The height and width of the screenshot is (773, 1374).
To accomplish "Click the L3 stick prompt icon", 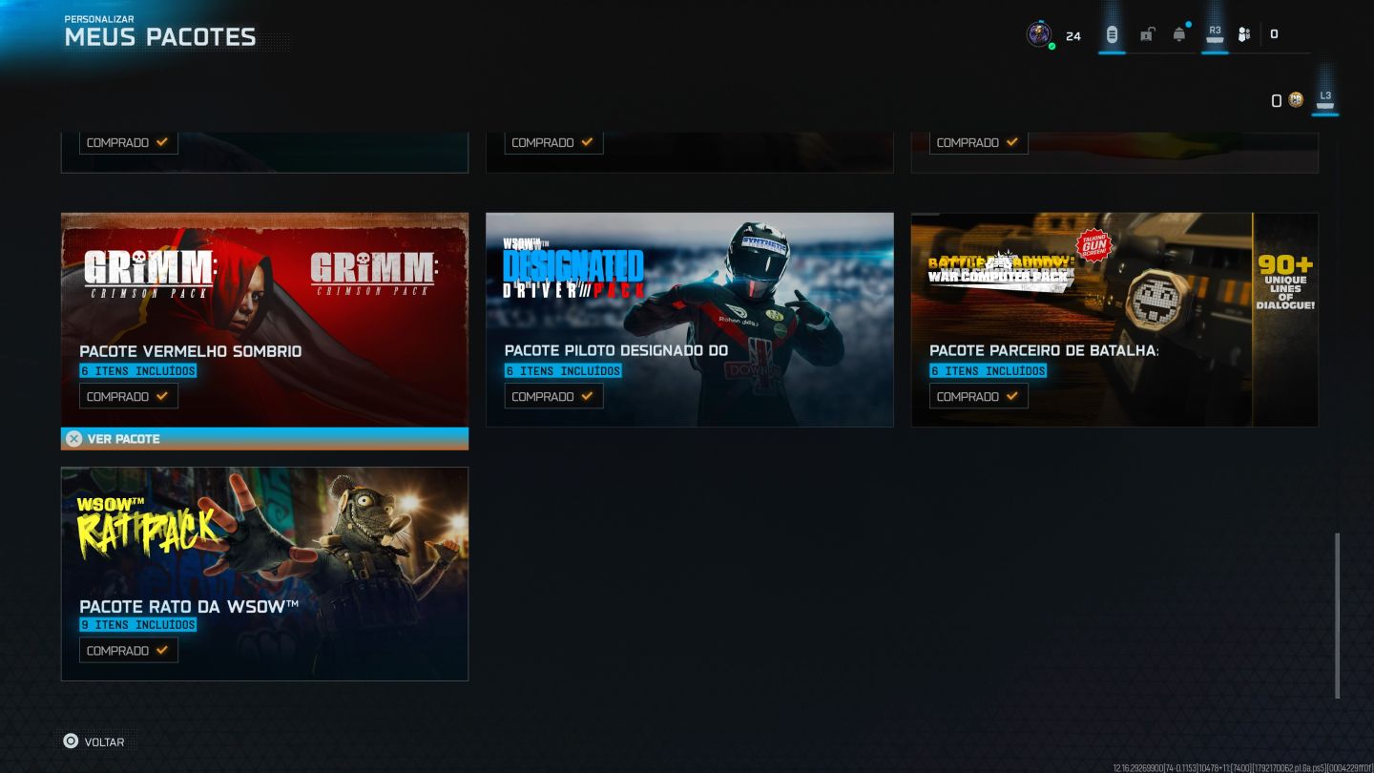I will click(1325, 99).
